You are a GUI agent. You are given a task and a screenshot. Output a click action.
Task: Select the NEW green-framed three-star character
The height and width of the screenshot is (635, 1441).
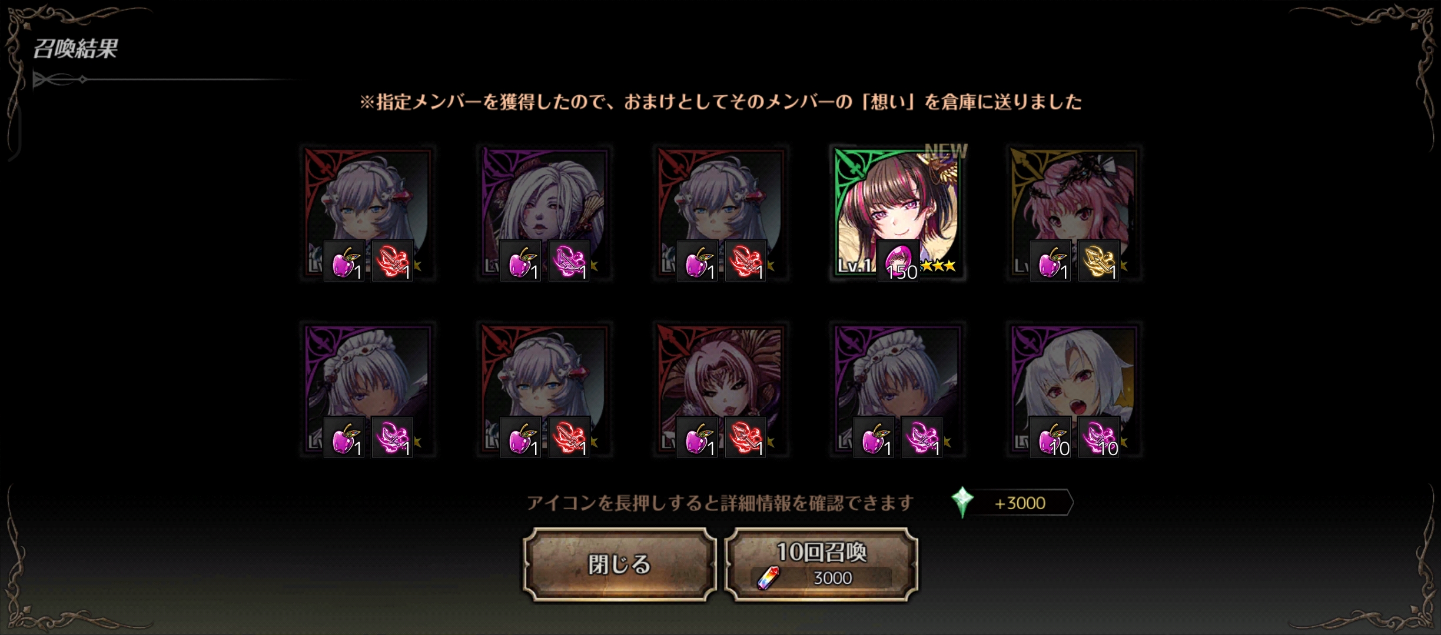[897, 212]
